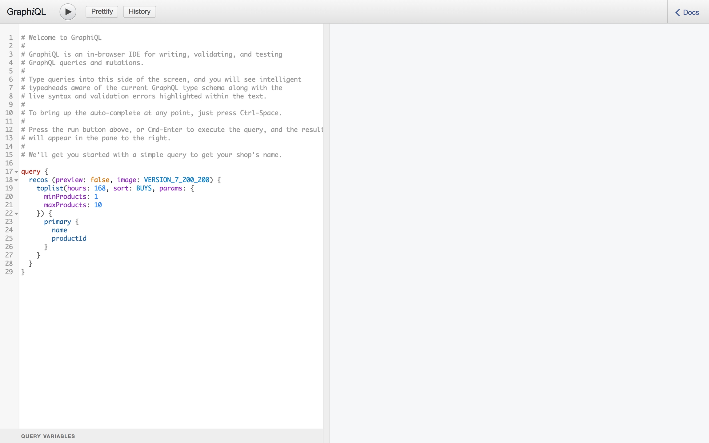Collapse the fold arrow at line 22
709x443 pixels.
(x=17, y=214)
